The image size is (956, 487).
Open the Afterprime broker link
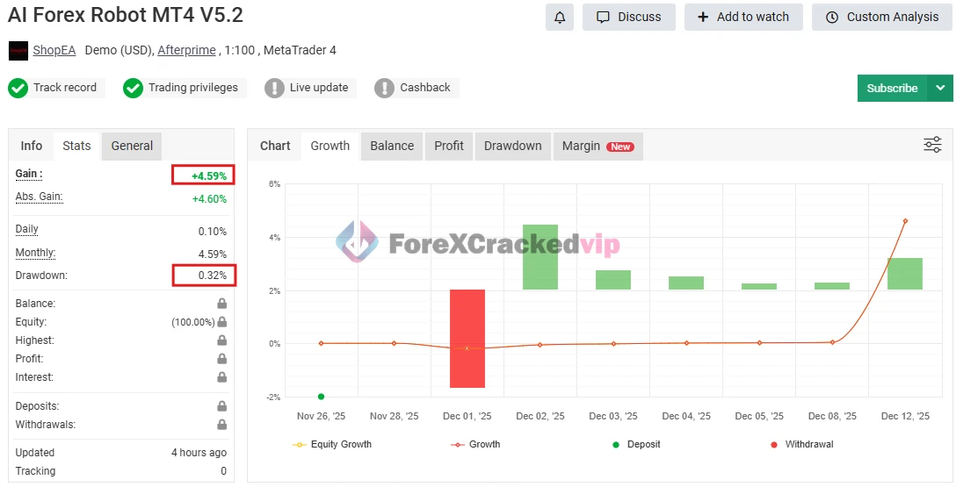[x=186, y=51]
